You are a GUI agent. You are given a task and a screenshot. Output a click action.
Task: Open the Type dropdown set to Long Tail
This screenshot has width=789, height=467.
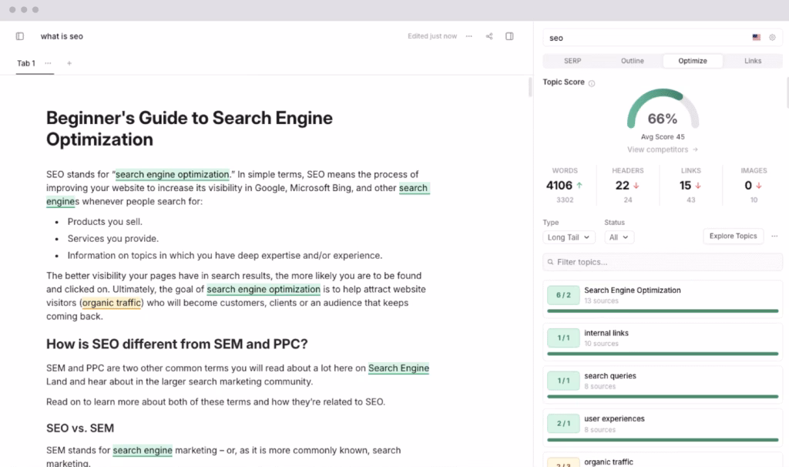click(x=568, y=237)
